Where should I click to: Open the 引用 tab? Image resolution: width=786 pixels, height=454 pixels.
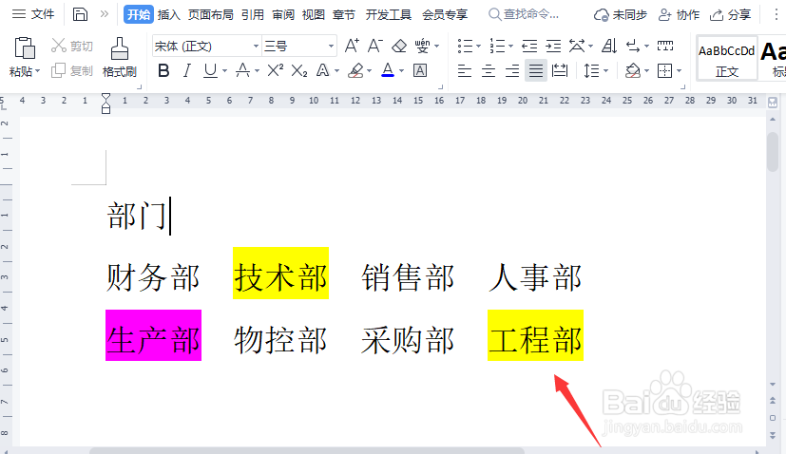click(252, 14)
